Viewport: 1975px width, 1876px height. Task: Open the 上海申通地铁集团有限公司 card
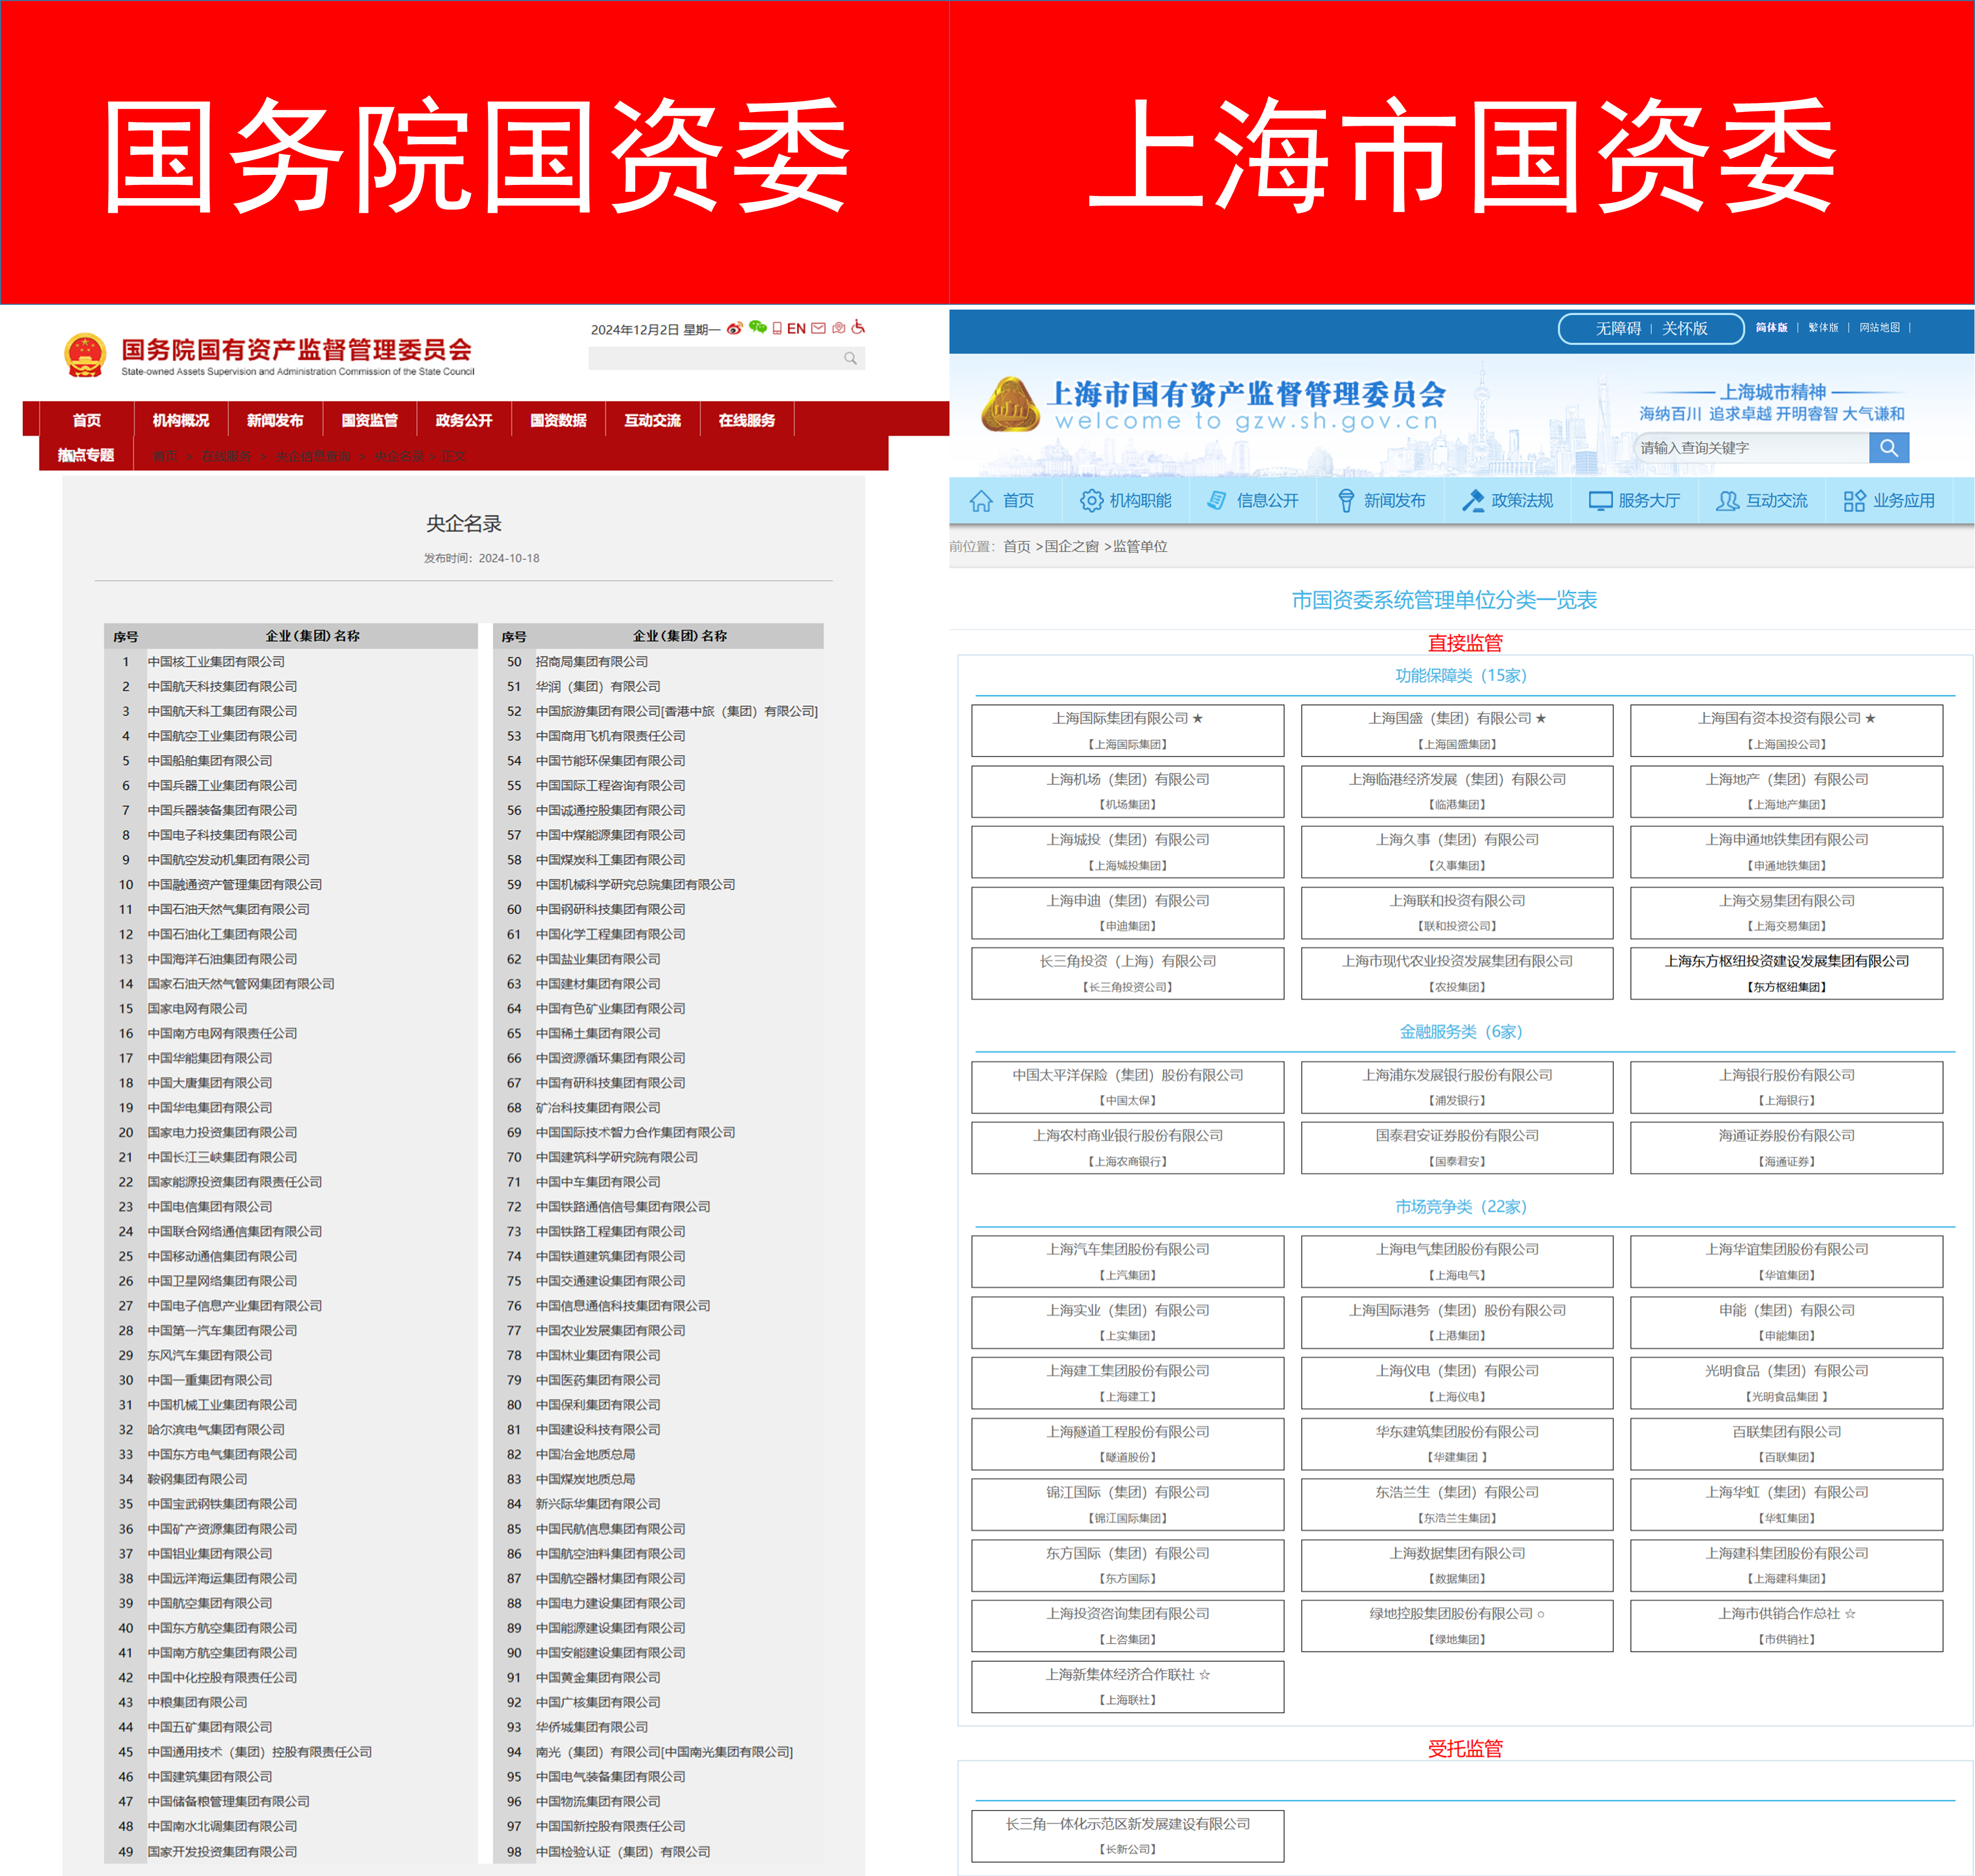coord(1786,852)
